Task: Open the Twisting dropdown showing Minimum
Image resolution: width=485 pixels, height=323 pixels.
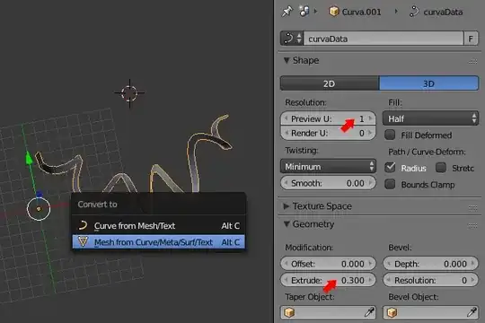Action: (328, 167)
